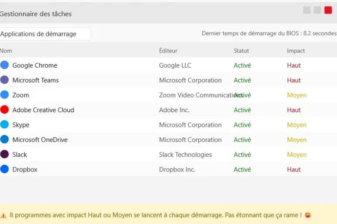Click the Google Chrome app icon
The image size is (337, 224).
(x=4, y=65)
